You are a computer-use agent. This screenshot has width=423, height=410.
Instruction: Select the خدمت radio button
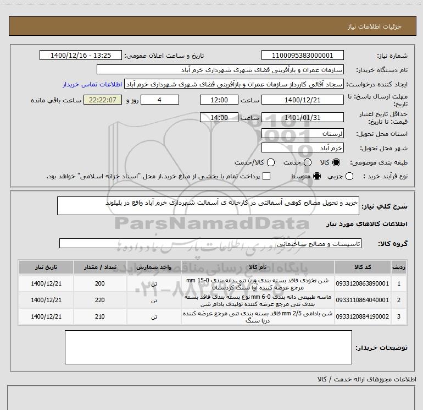coord(308,162)
